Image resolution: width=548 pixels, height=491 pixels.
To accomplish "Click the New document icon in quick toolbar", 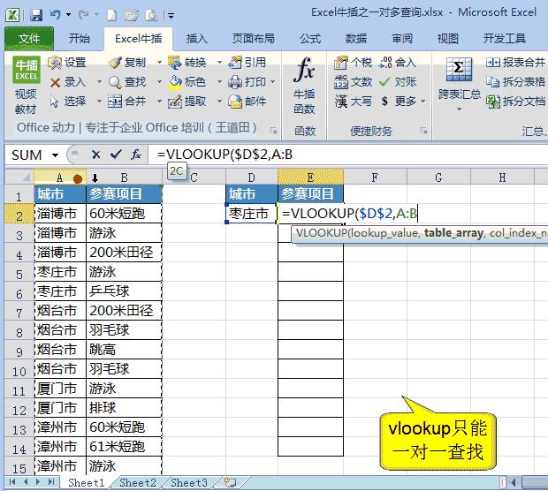I will coord(112,15).
